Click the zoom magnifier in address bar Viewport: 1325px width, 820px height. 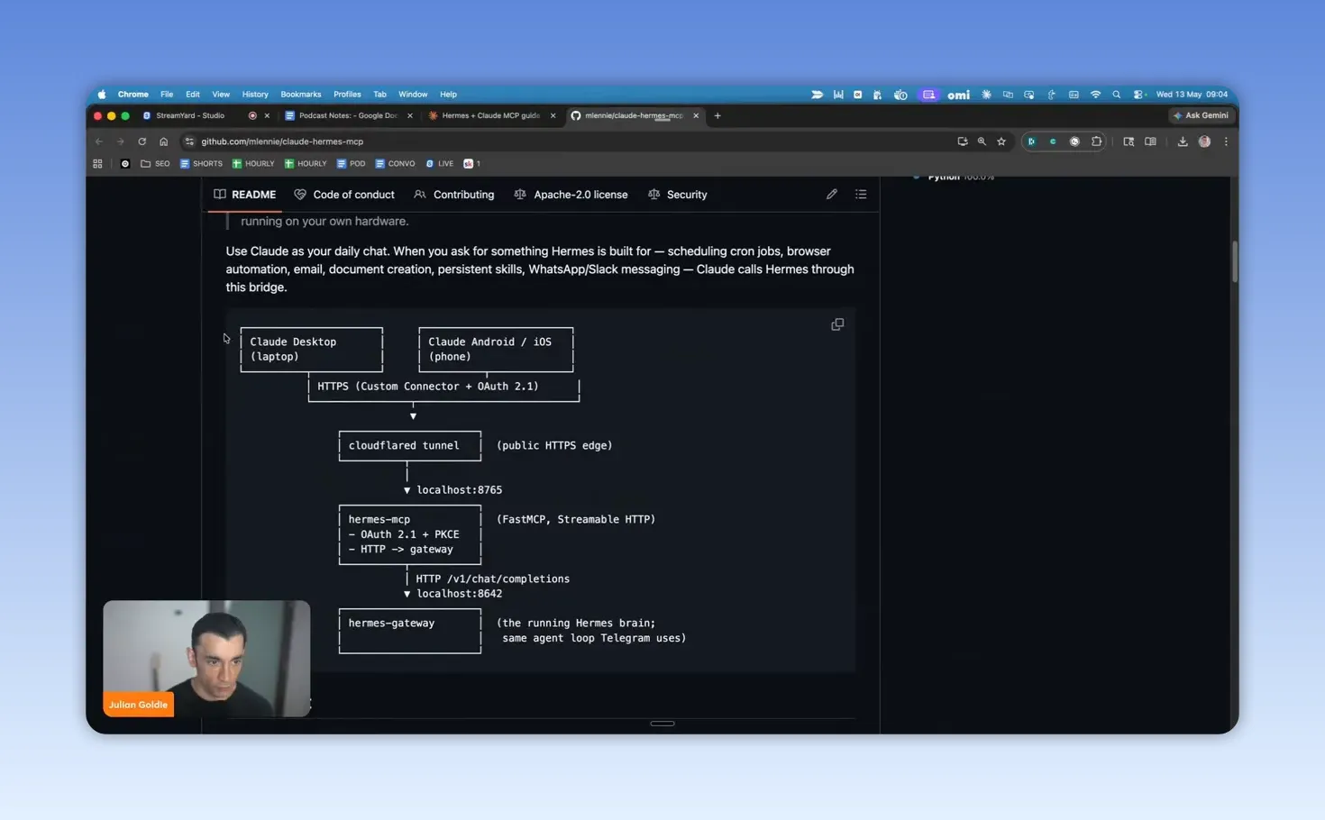click(982, 141)
